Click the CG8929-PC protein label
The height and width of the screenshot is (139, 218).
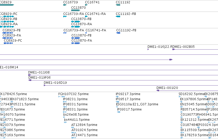coord(13,41)
